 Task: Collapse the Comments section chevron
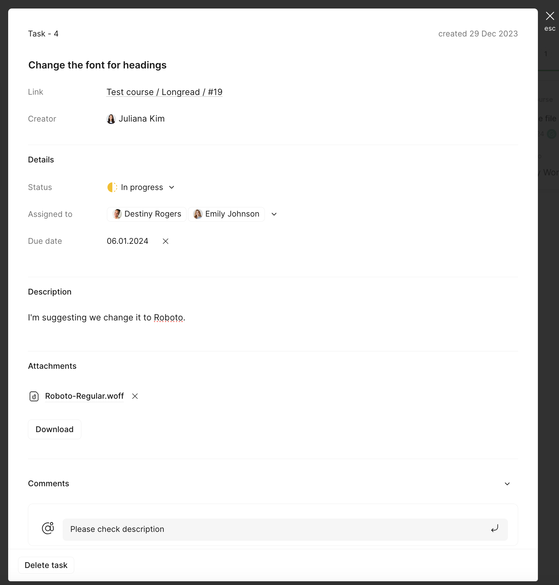pos(507,484)
